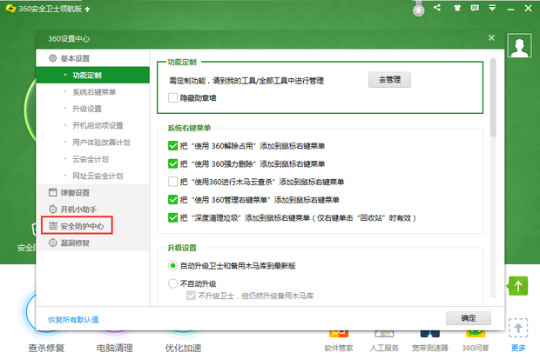Open 电脑清理 in main window

coord(115,348)
